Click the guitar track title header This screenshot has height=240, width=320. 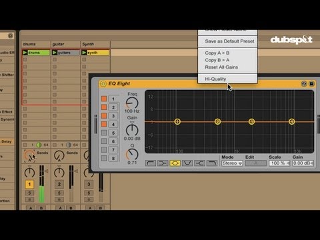click(x=66, y=44)
